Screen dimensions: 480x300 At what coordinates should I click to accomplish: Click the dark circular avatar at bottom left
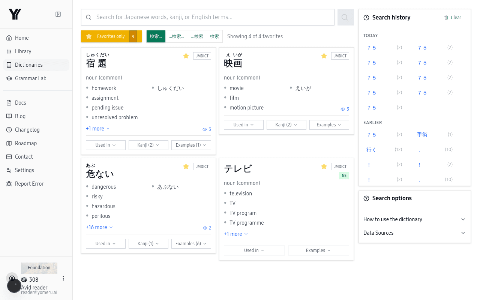(14, 286)
